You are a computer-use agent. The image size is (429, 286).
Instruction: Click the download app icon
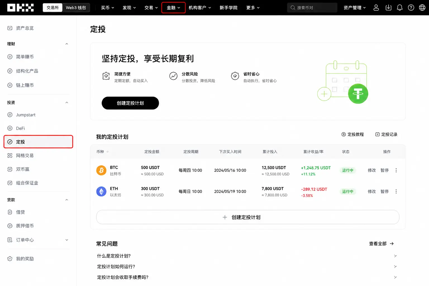click(388, 8)
